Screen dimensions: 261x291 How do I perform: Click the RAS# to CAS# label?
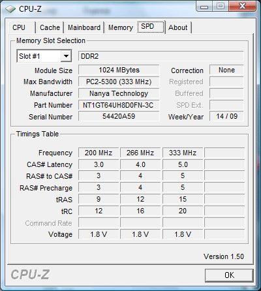pos(49,176)
